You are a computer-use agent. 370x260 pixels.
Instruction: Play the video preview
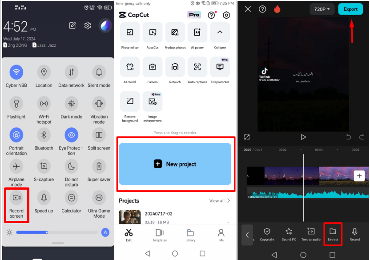pyautogui.click(x=303, y=137)
